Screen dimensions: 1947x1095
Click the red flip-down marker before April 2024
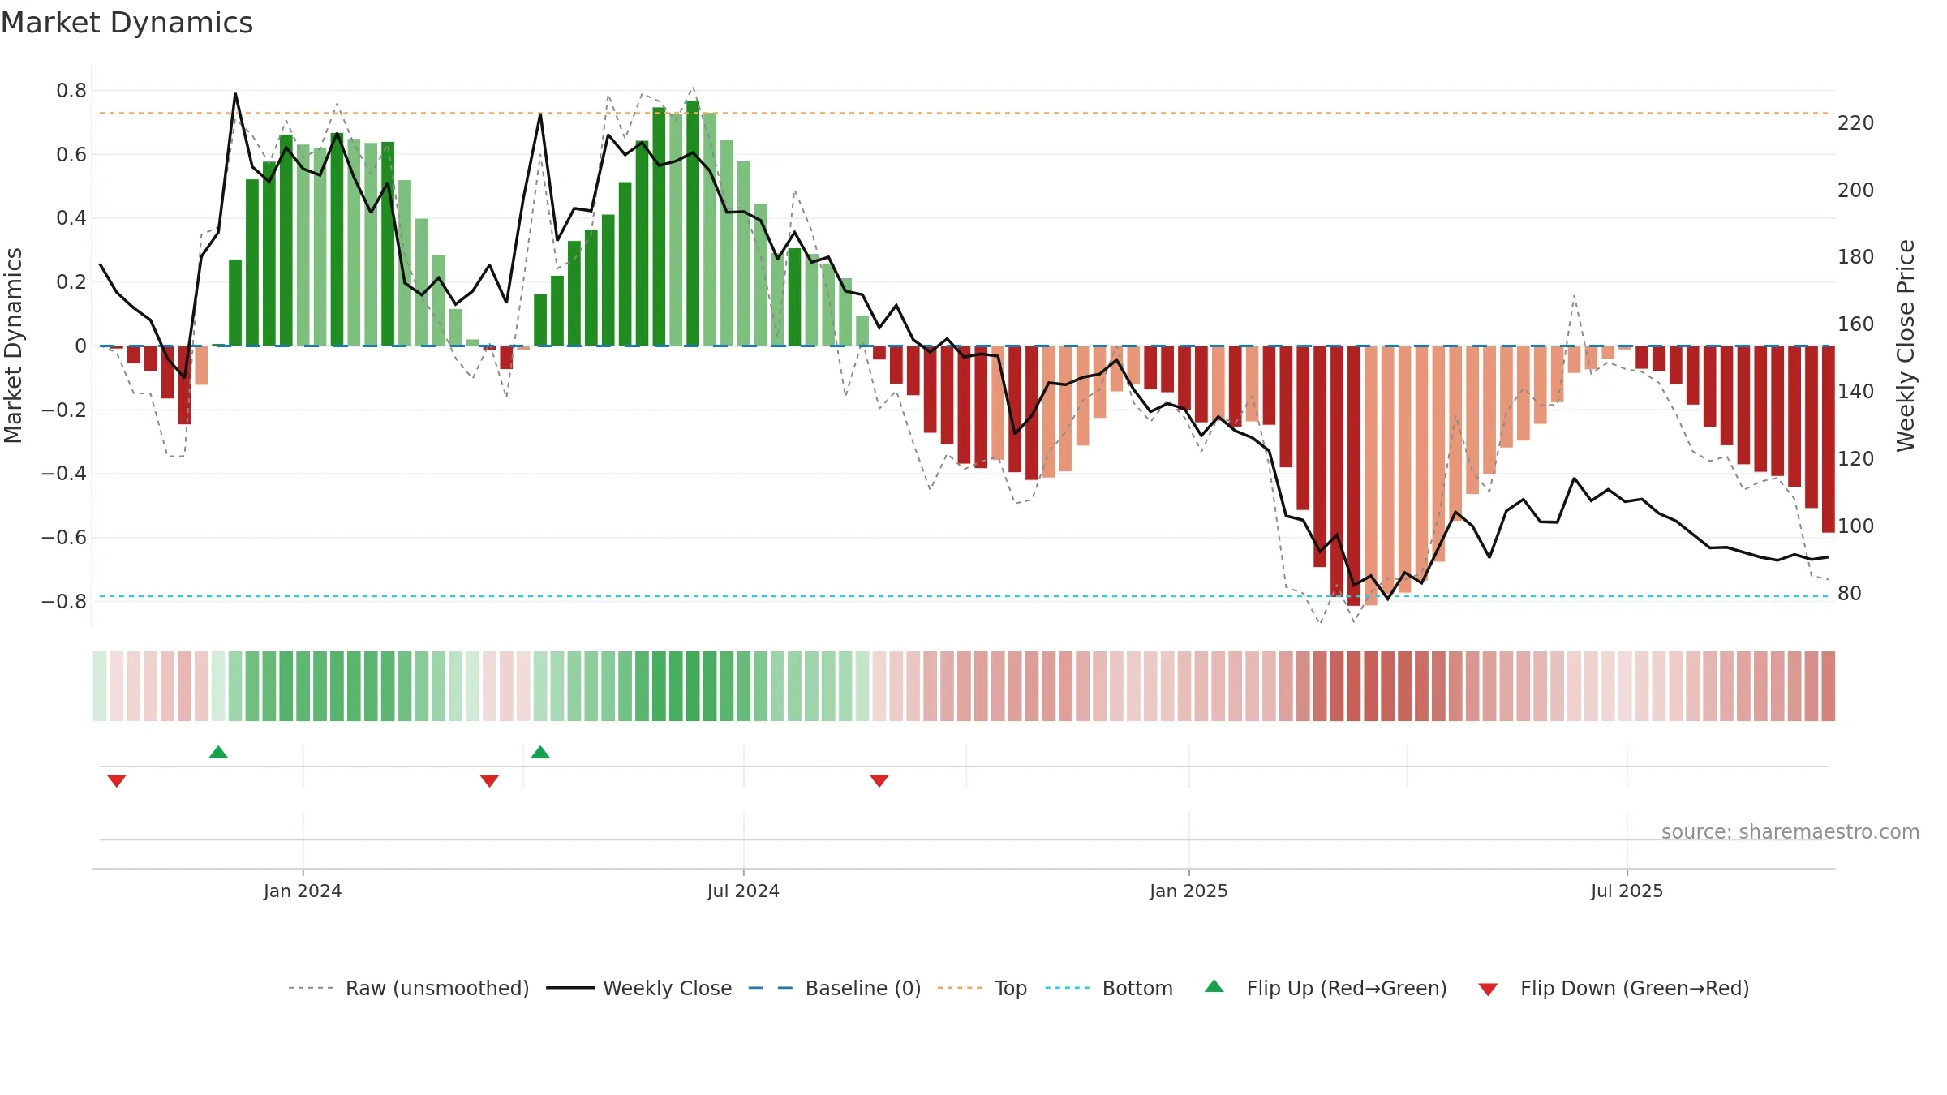coord(489,780)
